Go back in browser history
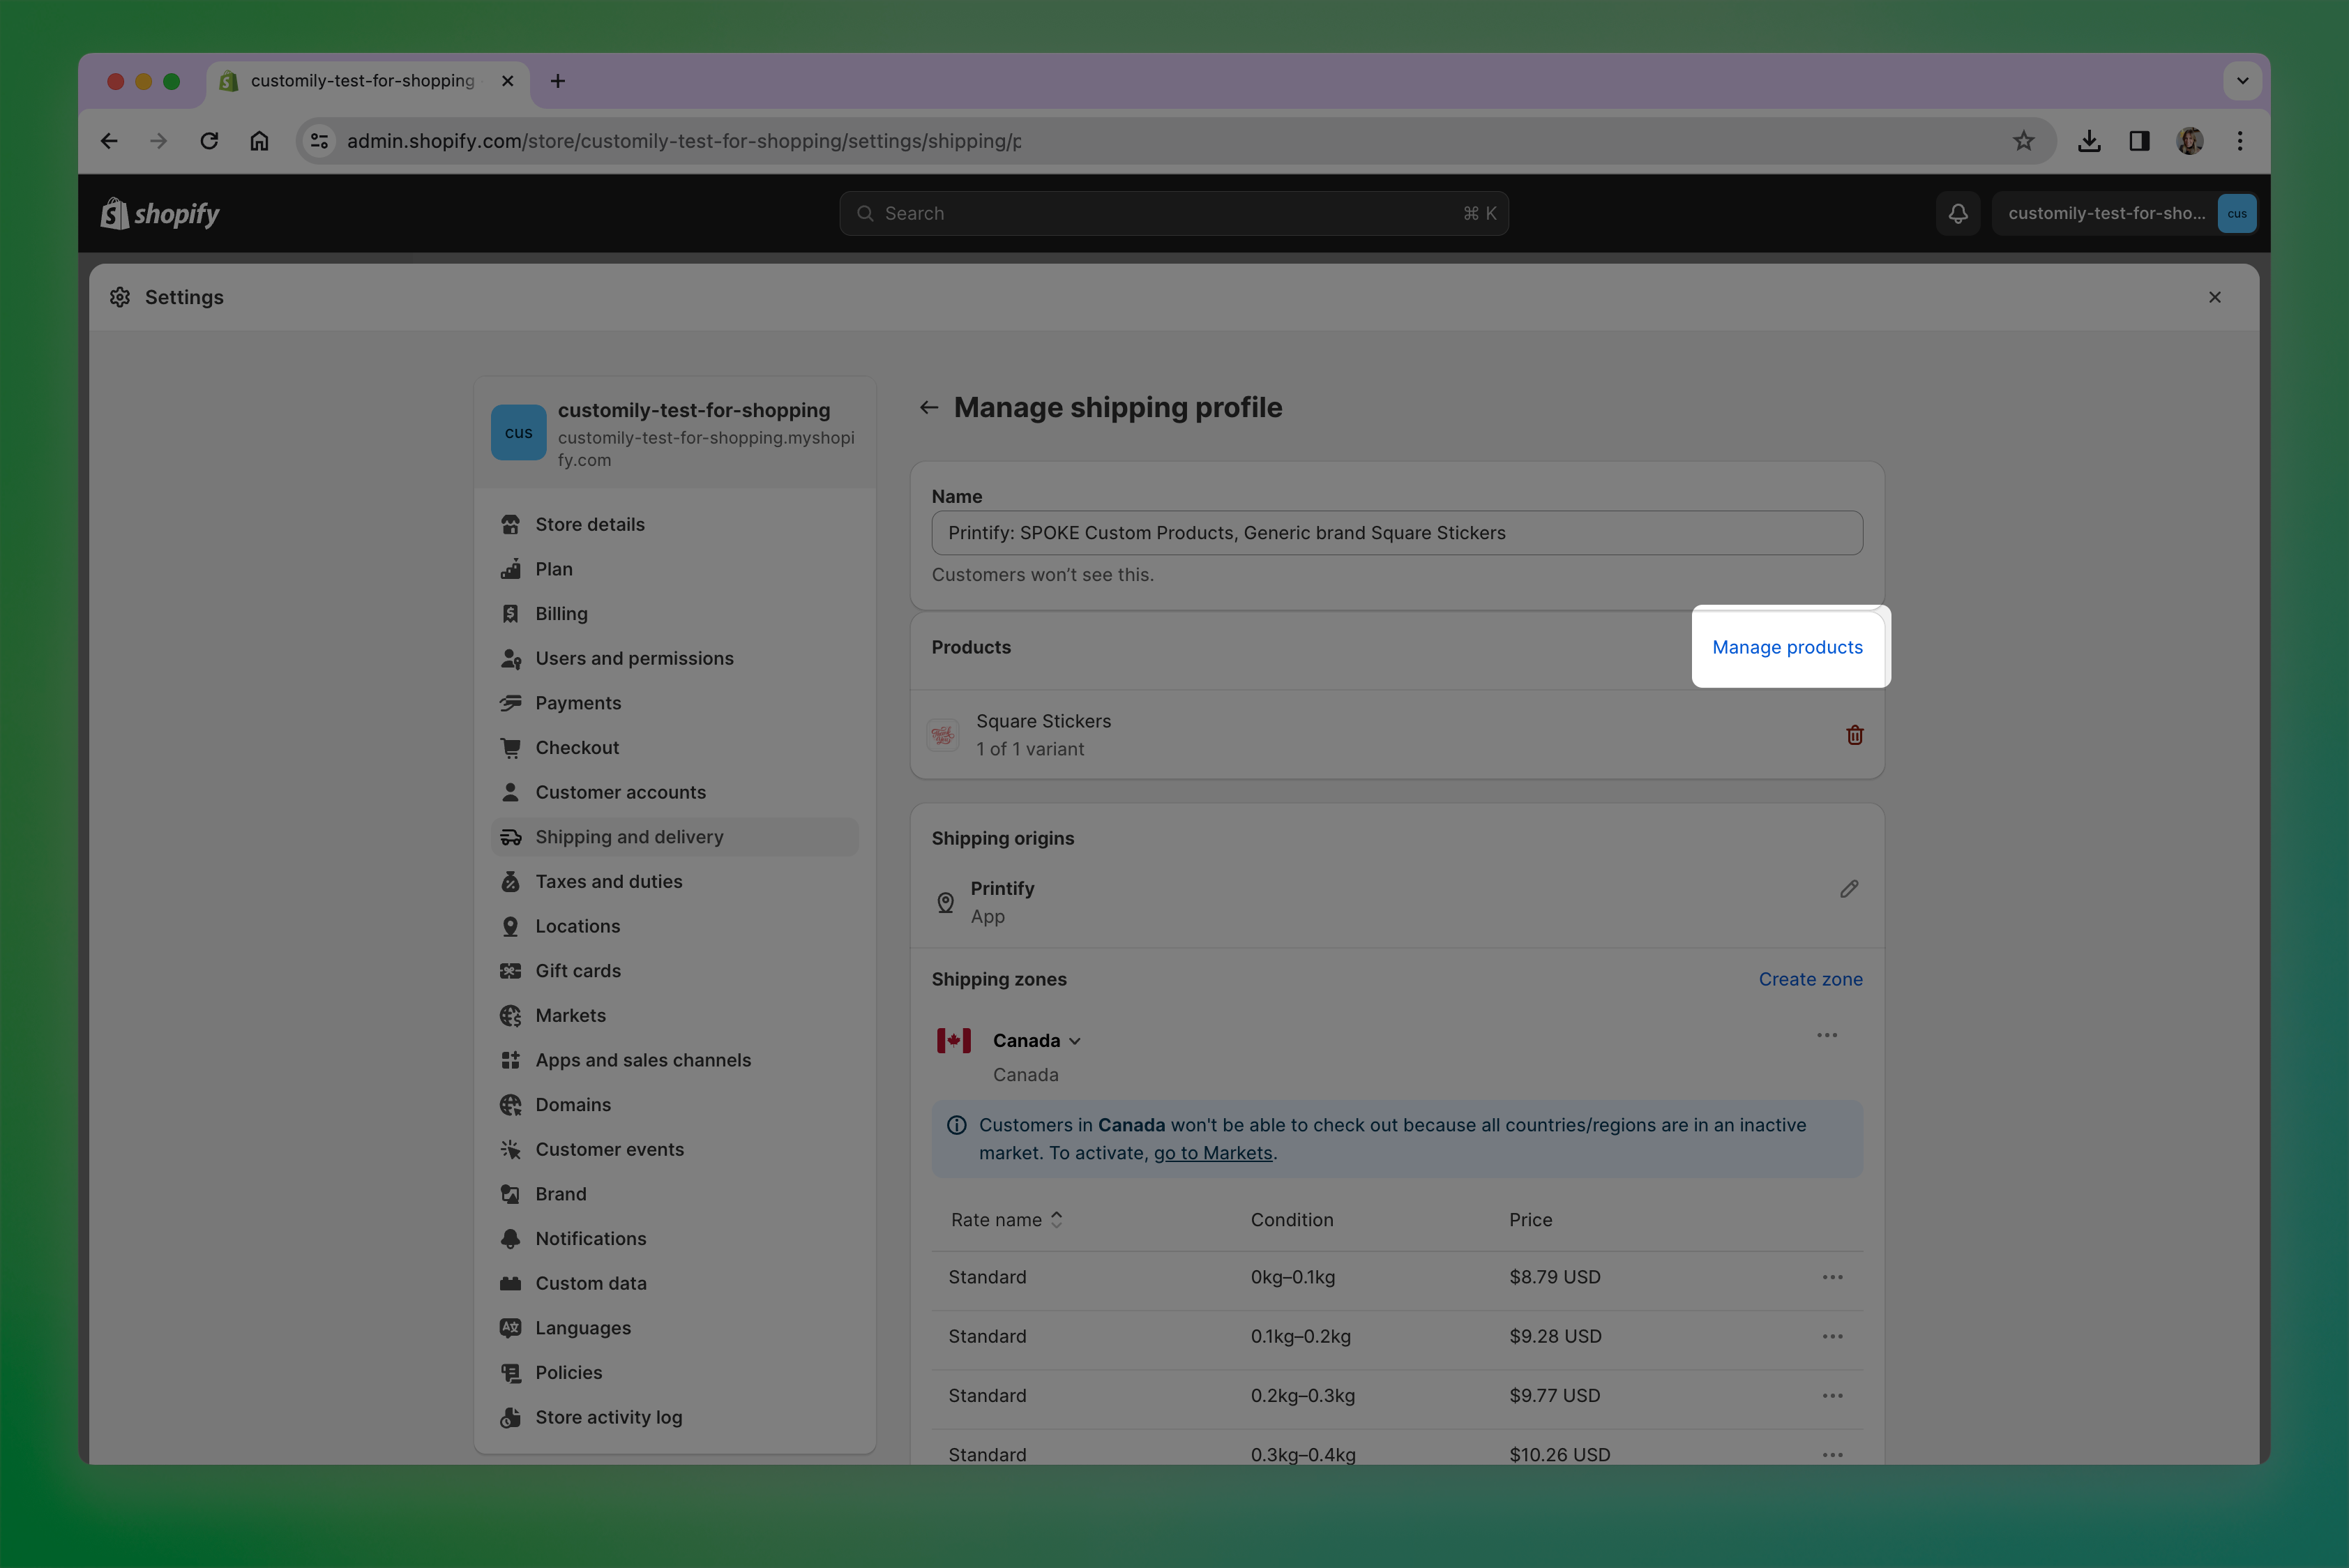Viewport: 2349px width, 1568px height. (x=109, y=141)
